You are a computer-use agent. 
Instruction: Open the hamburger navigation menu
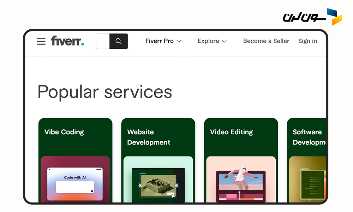point(41,41)
